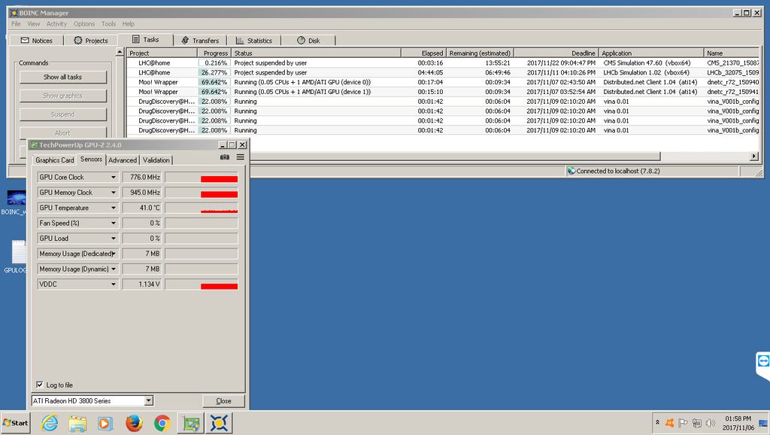Open the BOINC File menu
770x435 pixels.
click(17, 23)
